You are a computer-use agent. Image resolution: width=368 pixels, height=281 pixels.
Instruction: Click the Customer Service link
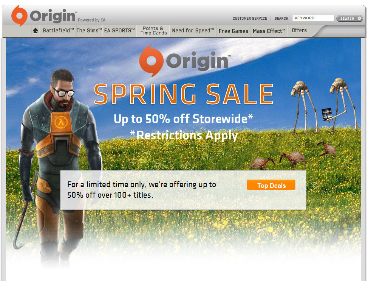coord(250,18)
